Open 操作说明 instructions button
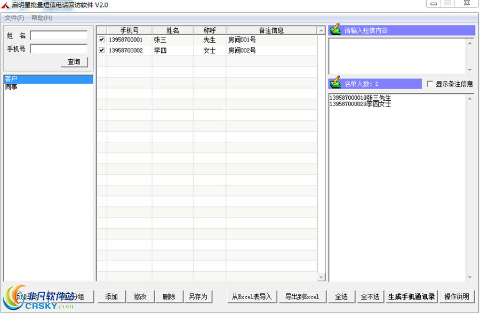 coord(457,296)
